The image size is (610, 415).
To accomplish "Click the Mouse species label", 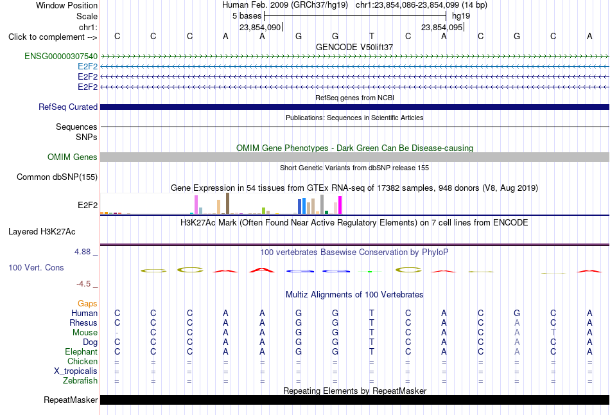I will point(85,333).
